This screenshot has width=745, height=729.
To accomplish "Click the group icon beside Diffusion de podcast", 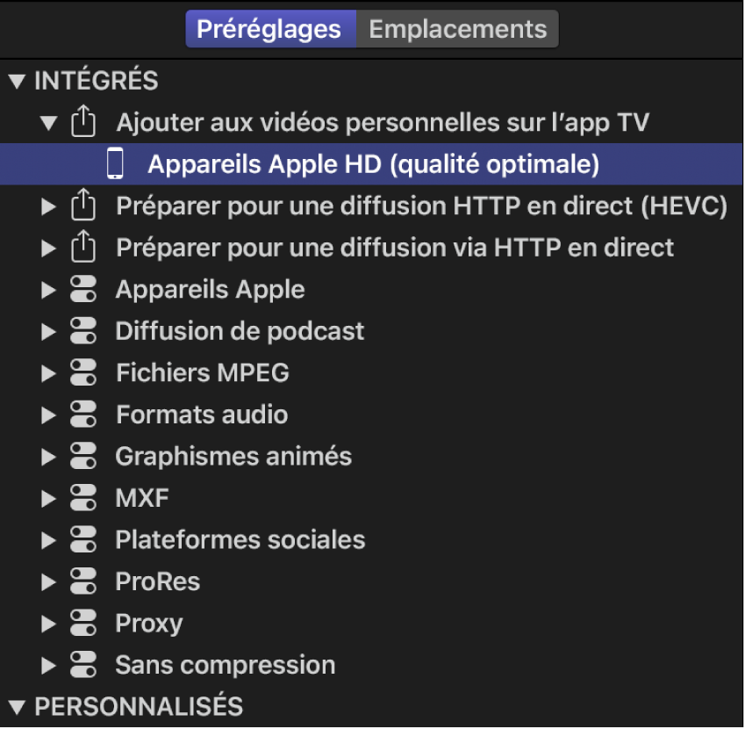I will [82, 331].
